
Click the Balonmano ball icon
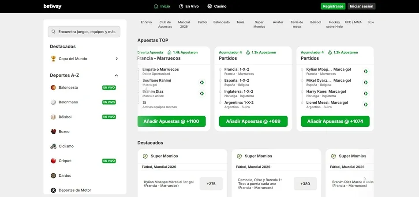[x=53, y=102]
